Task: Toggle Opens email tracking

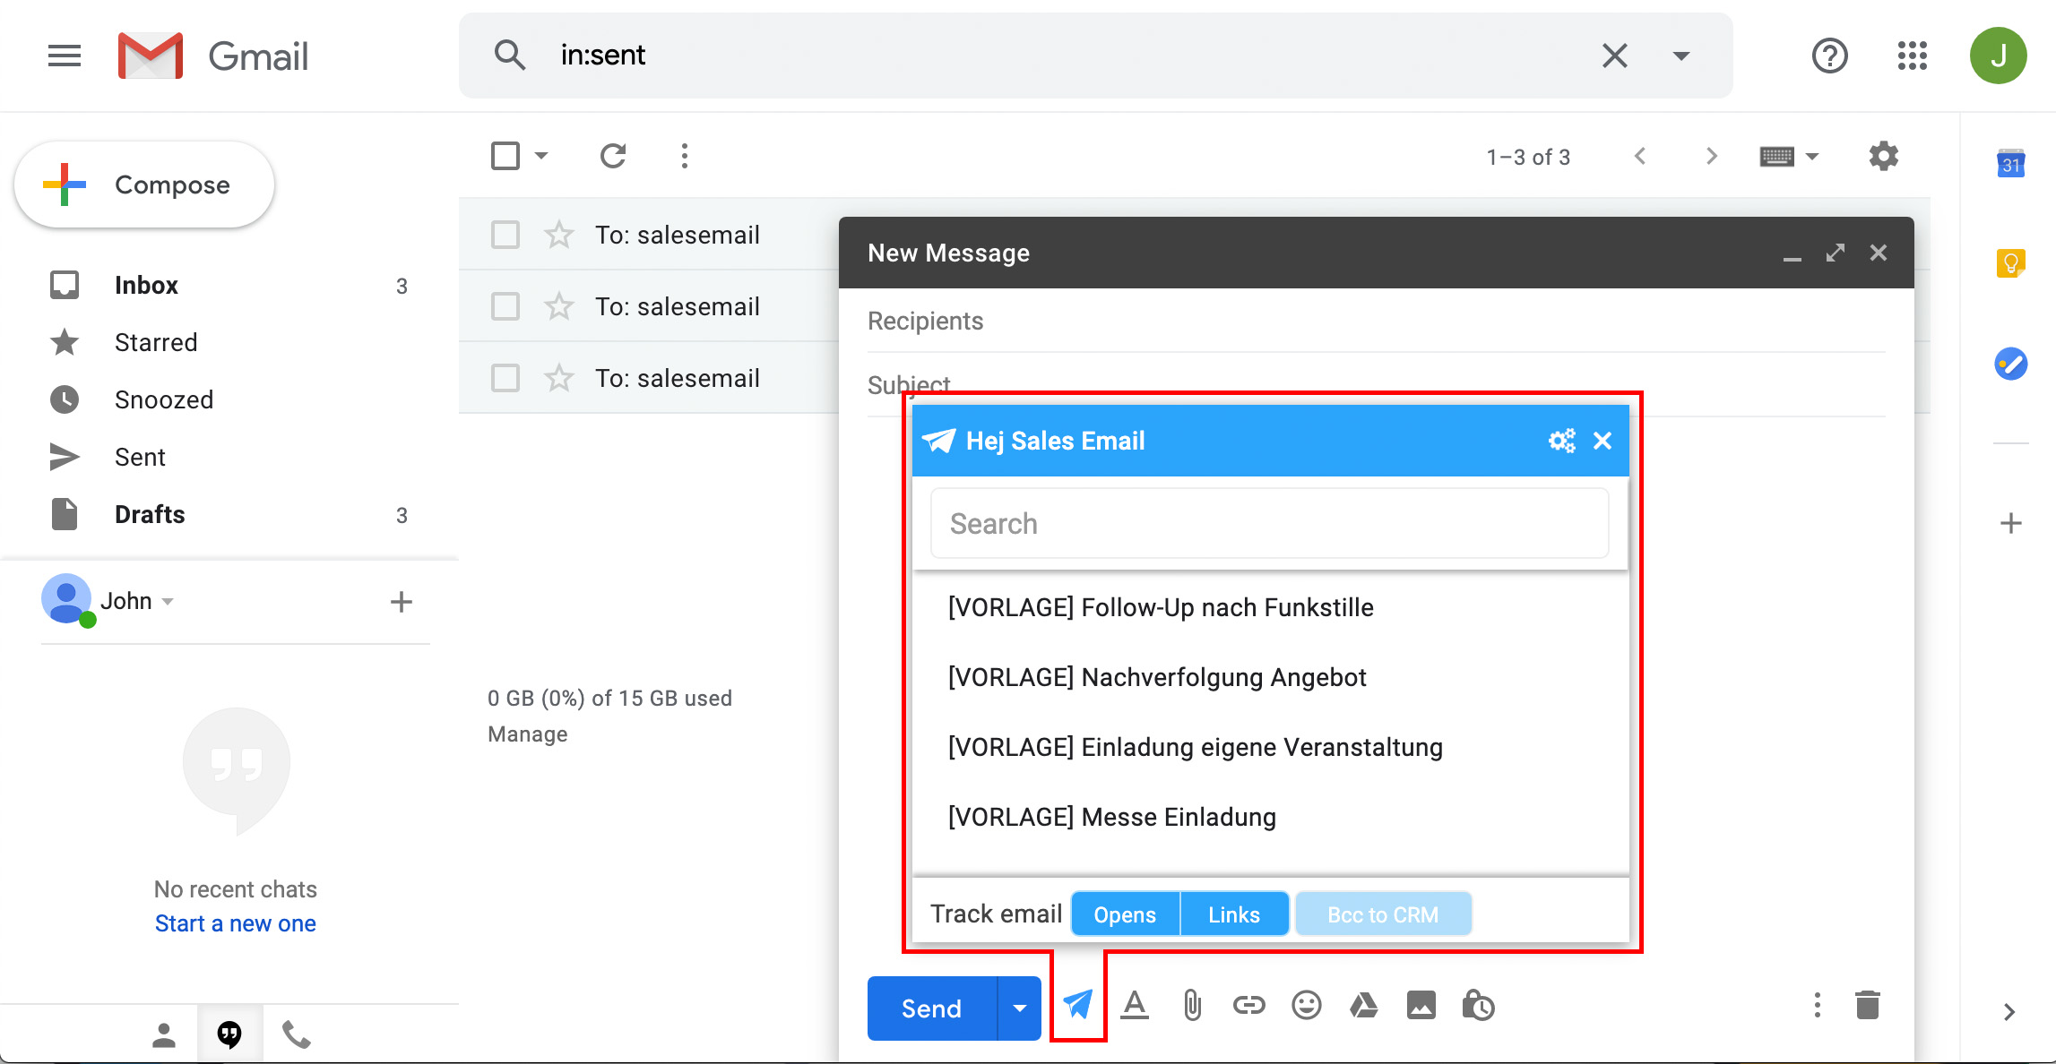Action: tap(1125, 914)
